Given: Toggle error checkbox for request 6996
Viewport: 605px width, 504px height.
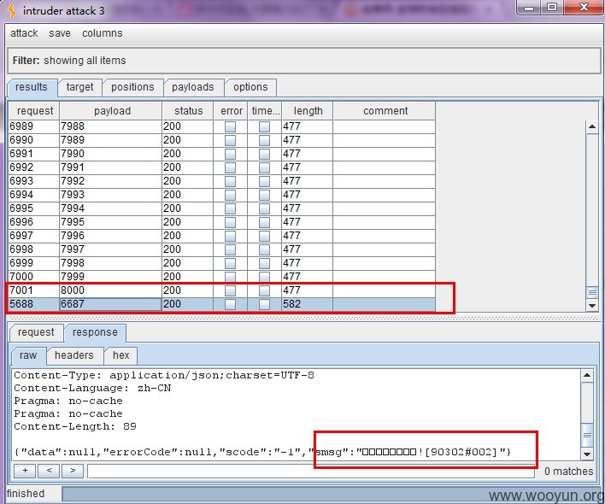Looking at the screenshot, I should tap(231, 222).
